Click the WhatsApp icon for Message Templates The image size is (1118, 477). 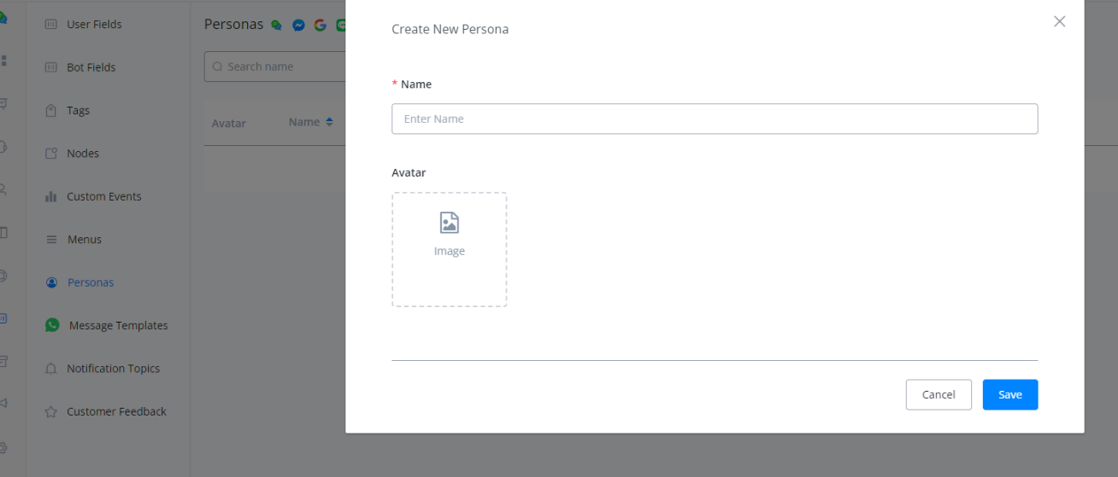52,325
